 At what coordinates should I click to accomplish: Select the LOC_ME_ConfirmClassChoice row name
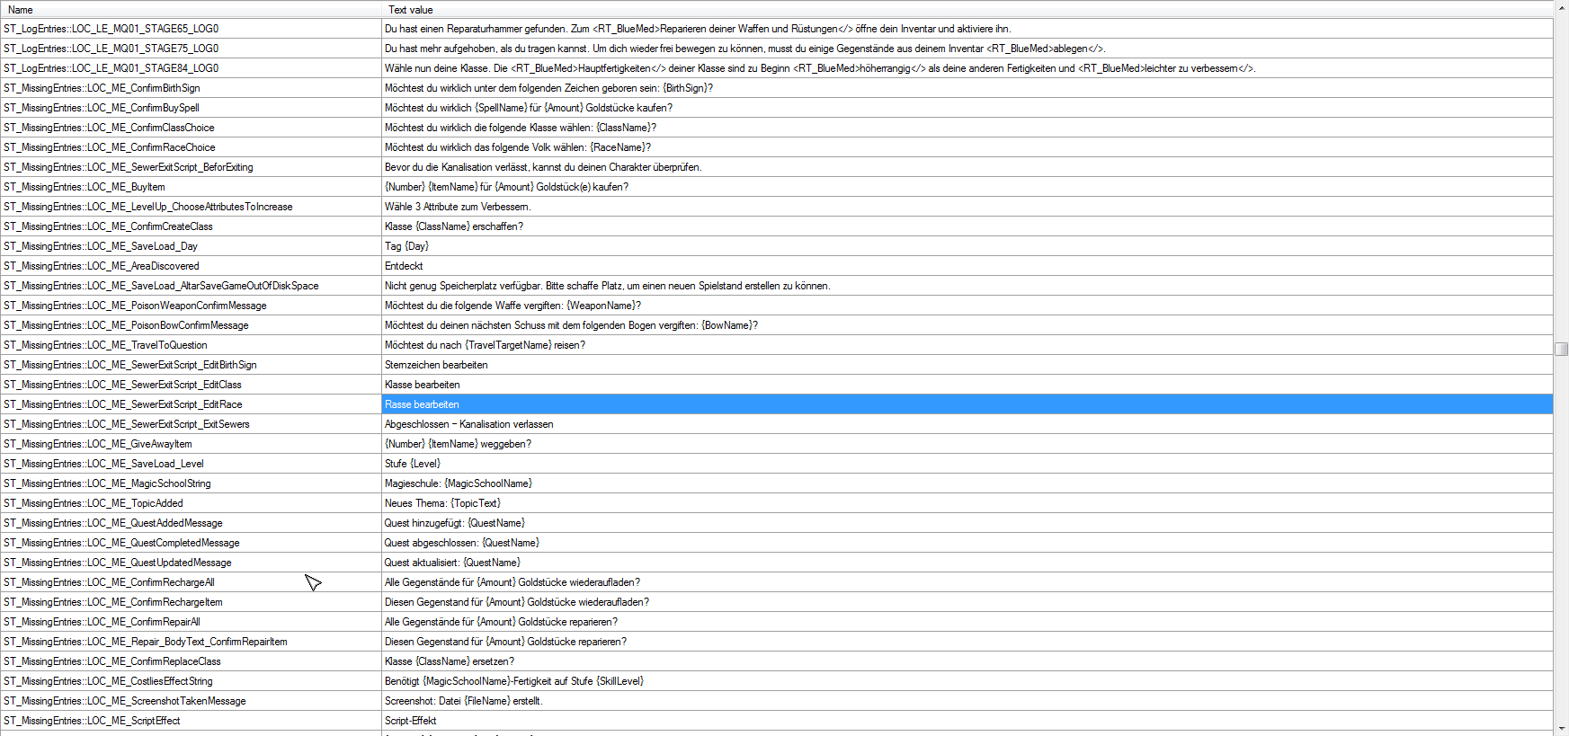coord(191,128)
